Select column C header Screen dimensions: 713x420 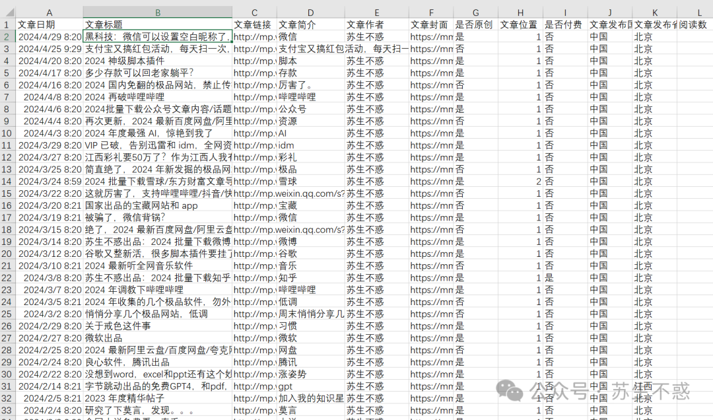coord(255,13)
